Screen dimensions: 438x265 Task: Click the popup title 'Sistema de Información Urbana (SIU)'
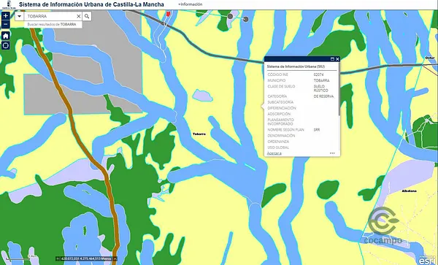click(x=296, y=66)
